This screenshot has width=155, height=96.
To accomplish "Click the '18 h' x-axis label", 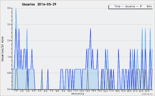I will 117,91.
